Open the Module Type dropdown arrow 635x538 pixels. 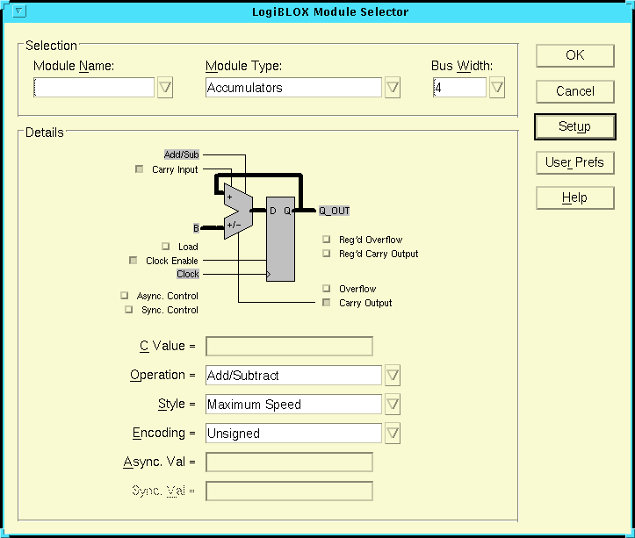tap(393, 88)
